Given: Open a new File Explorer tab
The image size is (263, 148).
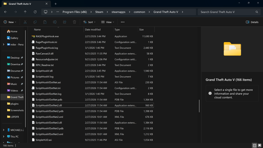Looking at the screenshot, I should coord(55,4).
